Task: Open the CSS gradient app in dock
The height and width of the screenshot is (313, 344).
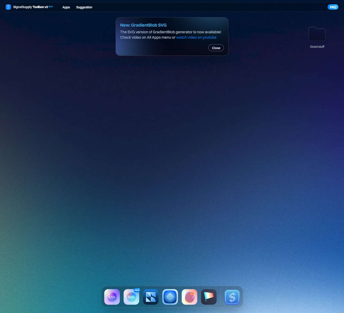Action: 112,297
